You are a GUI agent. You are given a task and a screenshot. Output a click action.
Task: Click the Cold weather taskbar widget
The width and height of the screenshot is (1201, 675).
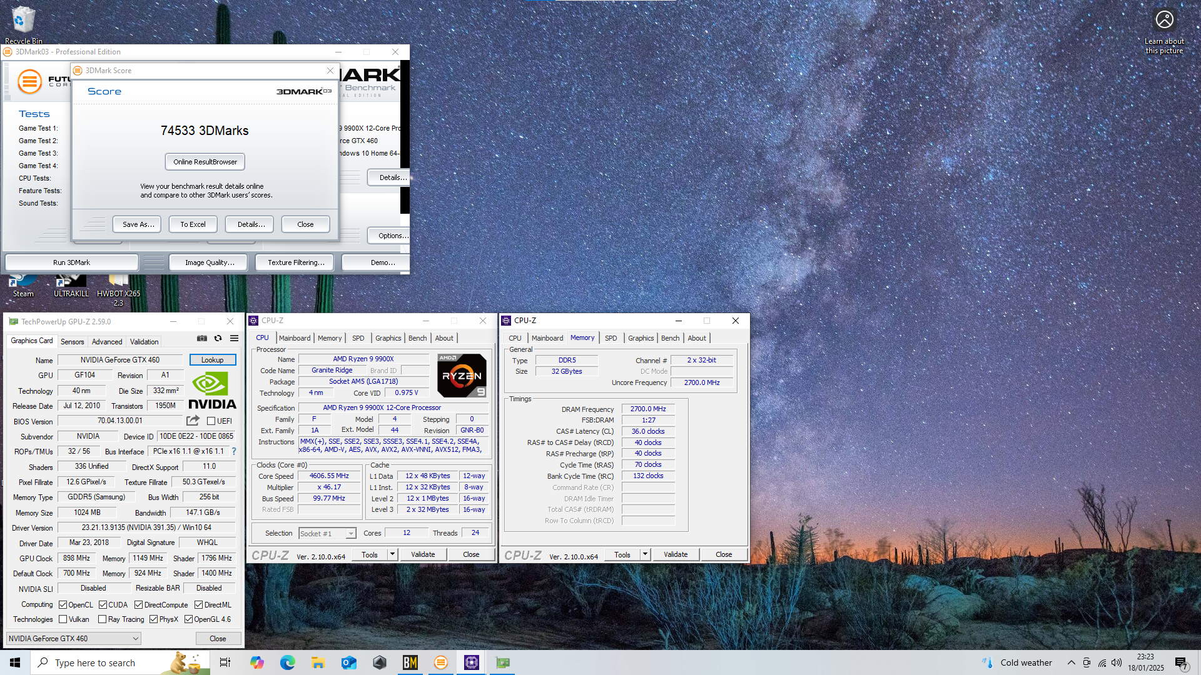pos(1017,662)
